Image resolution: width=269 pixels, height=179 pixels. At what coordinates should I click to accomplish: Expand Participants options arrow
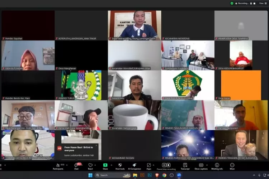[x=67, y=165]
